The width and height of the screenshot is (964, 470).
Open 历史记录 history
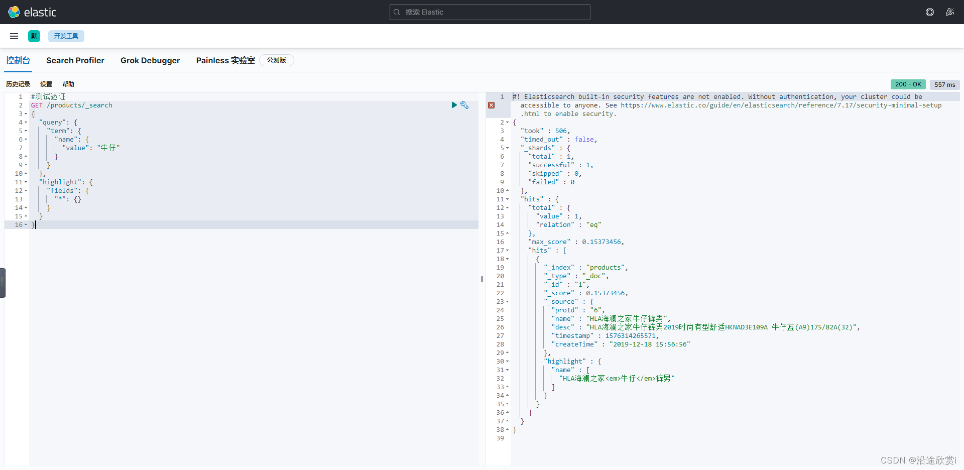[x=18, y=84]
